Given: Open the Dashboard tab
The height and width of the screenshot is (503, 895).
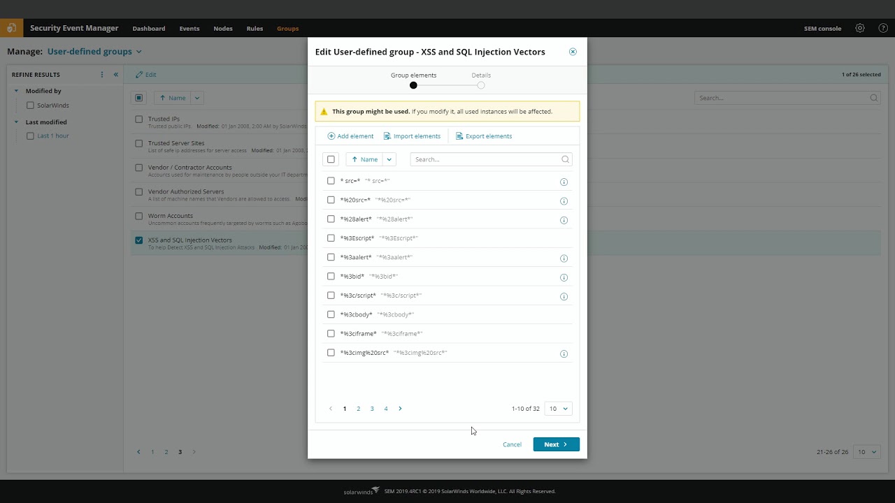Looking at the screenshot, I should click(x=149, y=29).
